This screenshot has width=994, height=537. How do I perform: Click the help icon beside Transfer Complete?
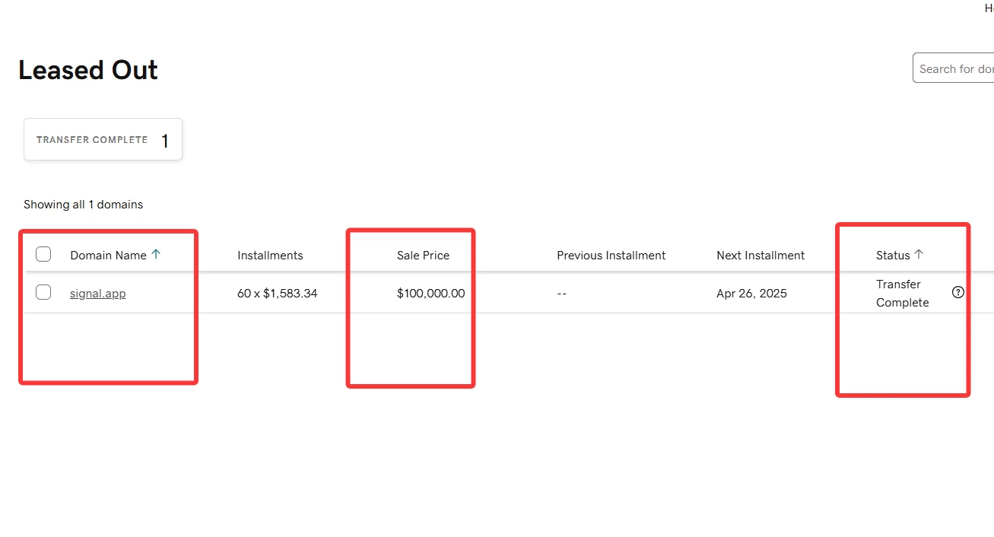pos(957,292)
